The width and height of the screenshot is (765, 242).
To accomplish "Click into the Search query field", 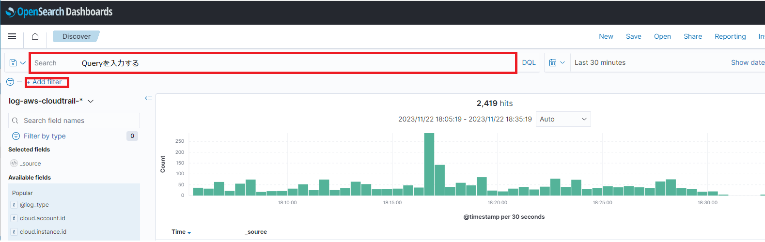I will (273, 63).
